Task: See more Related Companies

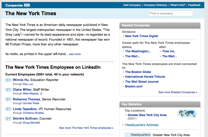Action: [x=178, y=92]
